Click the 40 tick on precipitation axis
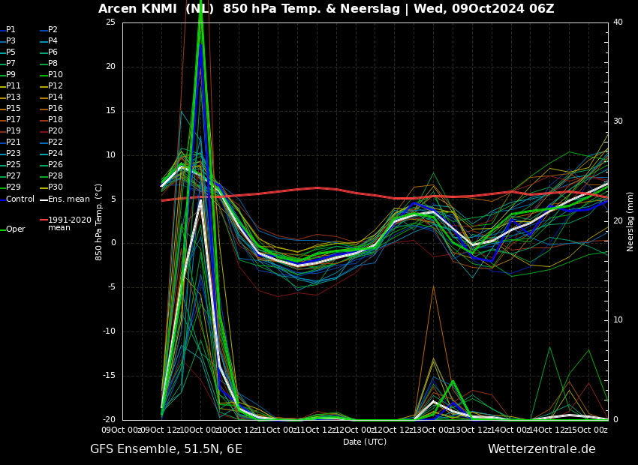This screenshot has height=465, width=638. pos(618,22)
